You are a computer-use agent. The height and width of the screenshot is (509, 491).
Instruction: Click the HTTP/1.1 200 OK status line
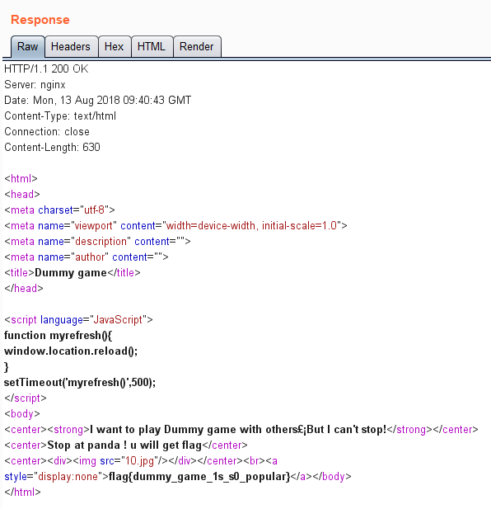click(x=46, y=68)
